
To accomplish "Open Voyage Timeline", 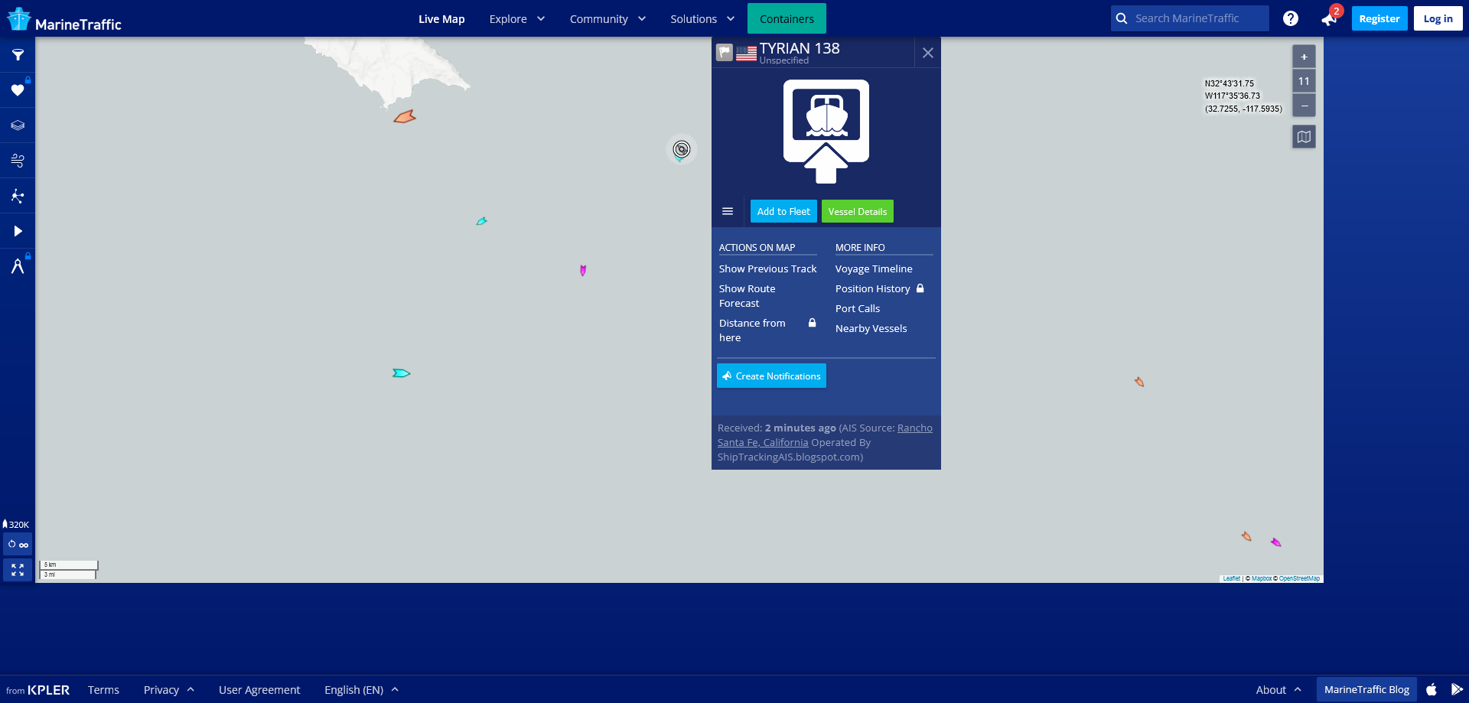I will tap(874, 269).
